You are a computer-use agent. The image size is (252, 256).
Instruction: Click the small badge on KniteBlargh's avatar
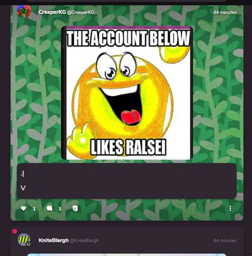click(28, 244)
